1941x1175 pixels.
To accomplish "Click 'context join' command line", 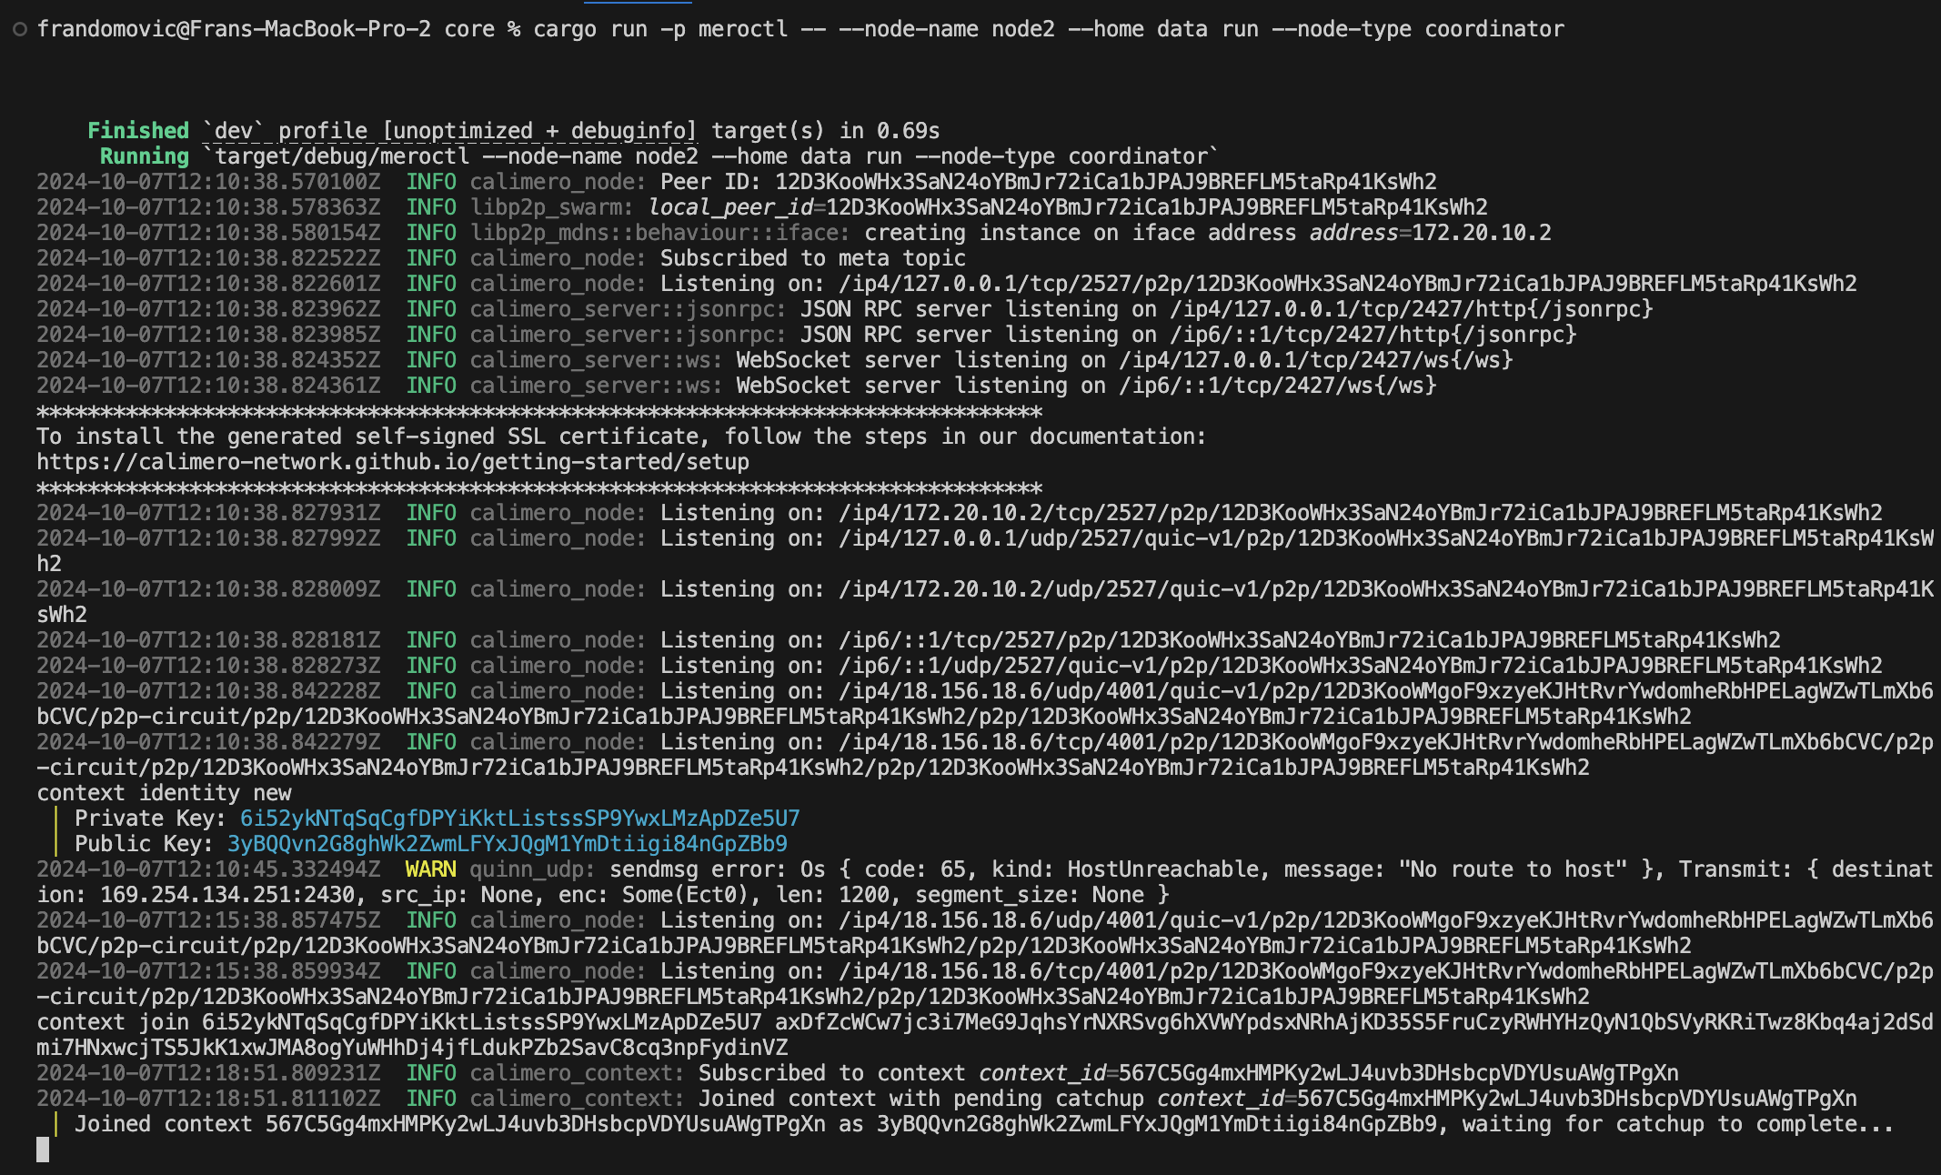I will point(985,1035).
